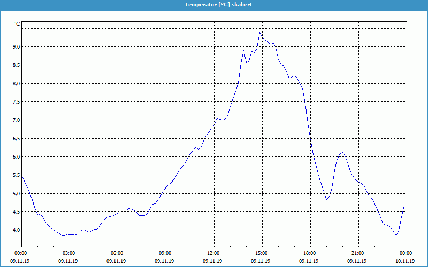Select the 9,0 y-axis value label
The width and height of the screenshot is (428, 267).
(x=16, y=47)
